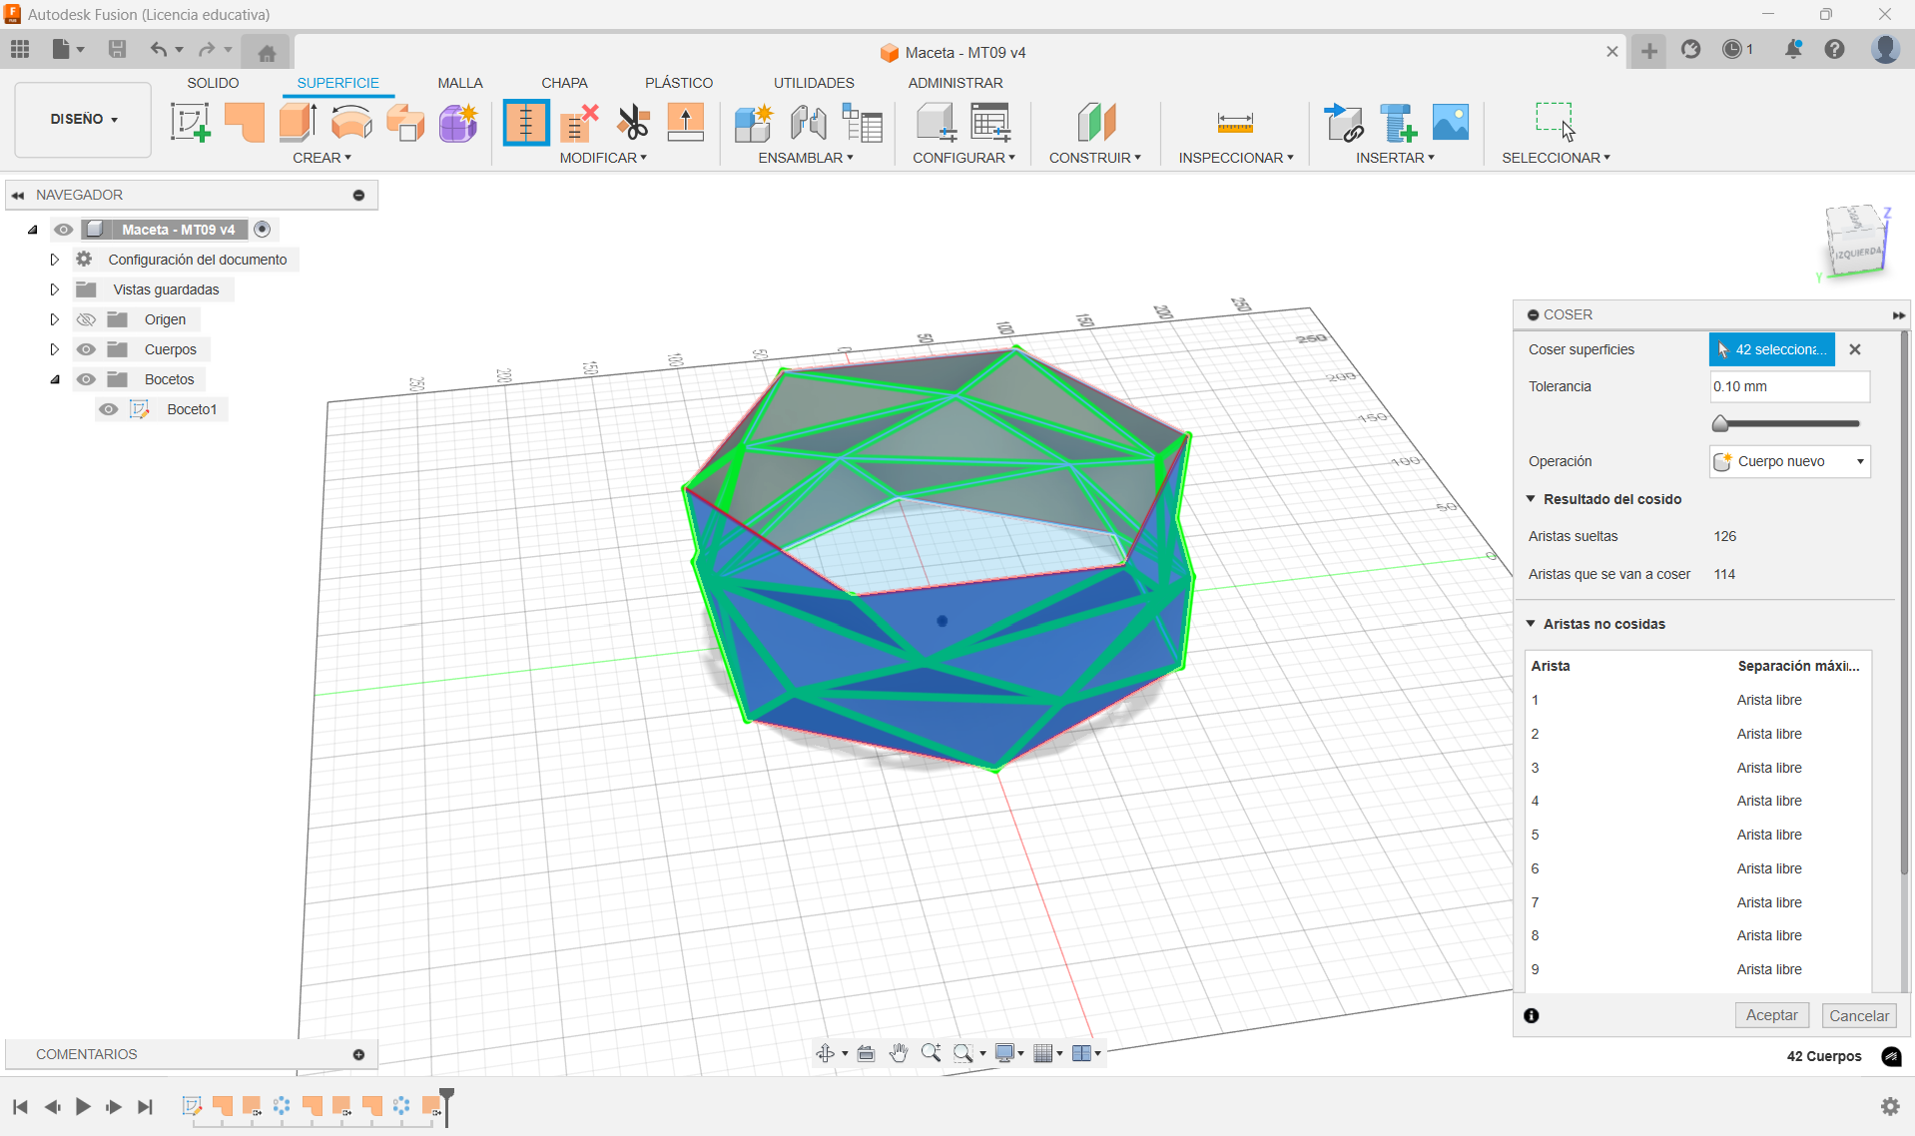Screen dimensions: 1915x1136
Task: Switch to the CHAPA tab
Action: [564, 83]
